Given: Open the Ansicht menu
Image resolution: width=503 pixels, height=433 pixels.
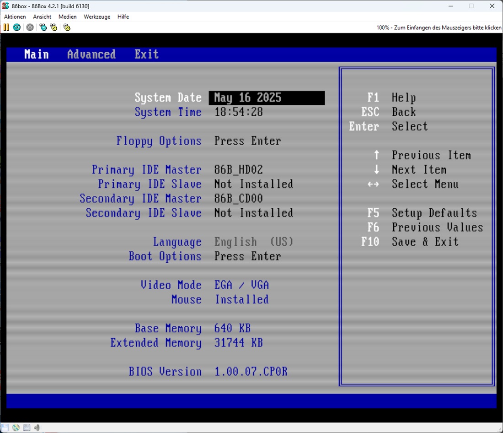Looking at the screenshot, I should pyautogui.click(x=42, y=17).
